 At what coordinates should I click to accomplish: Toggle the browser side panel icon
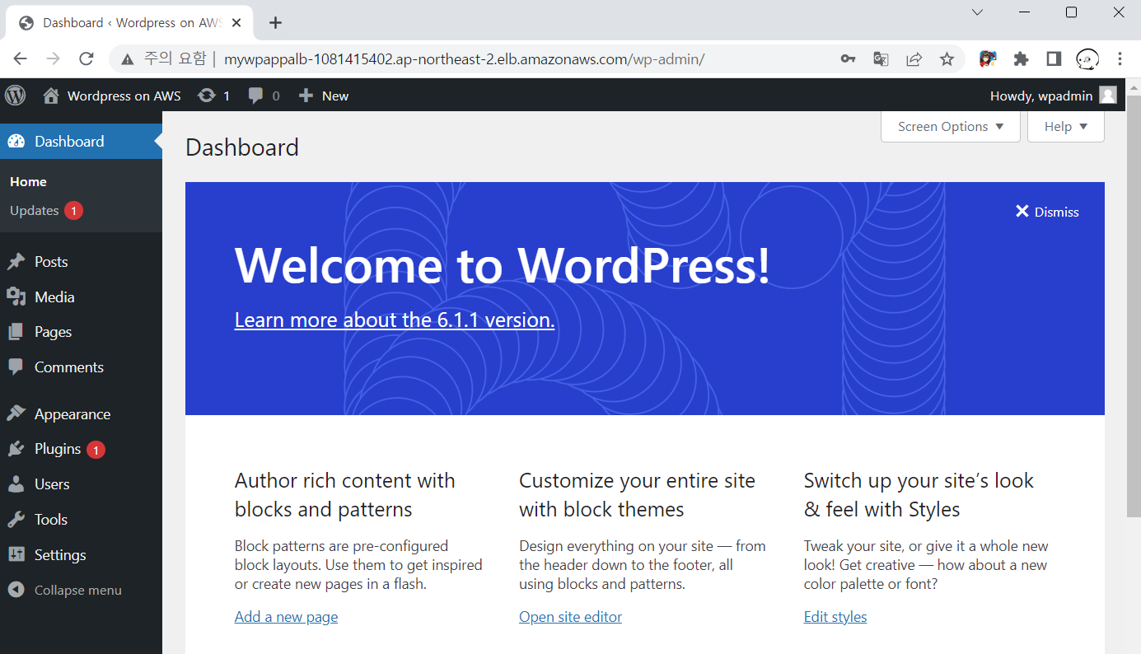1054,58
